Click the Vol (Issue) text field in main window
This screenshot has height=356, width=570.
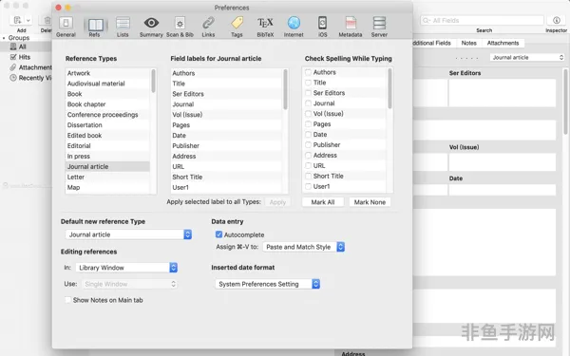click(502, 162)
